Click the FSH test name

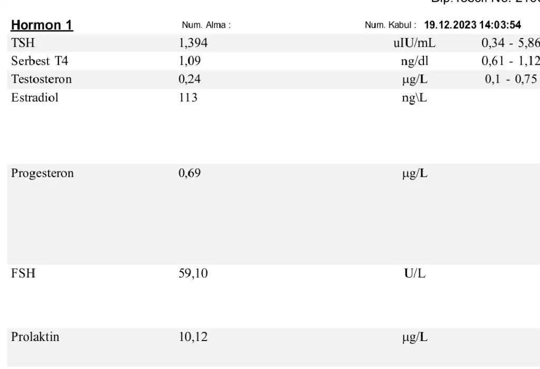point(23,274)
